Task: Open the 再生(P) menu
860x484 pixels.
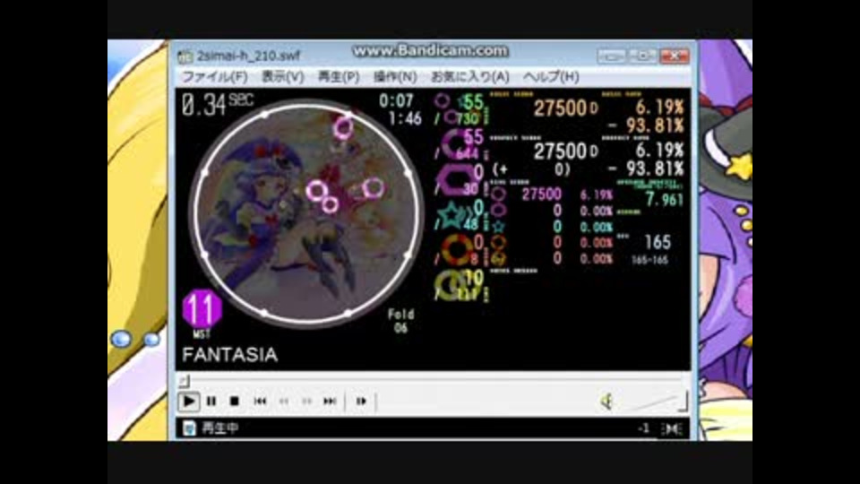Action: 339,77
